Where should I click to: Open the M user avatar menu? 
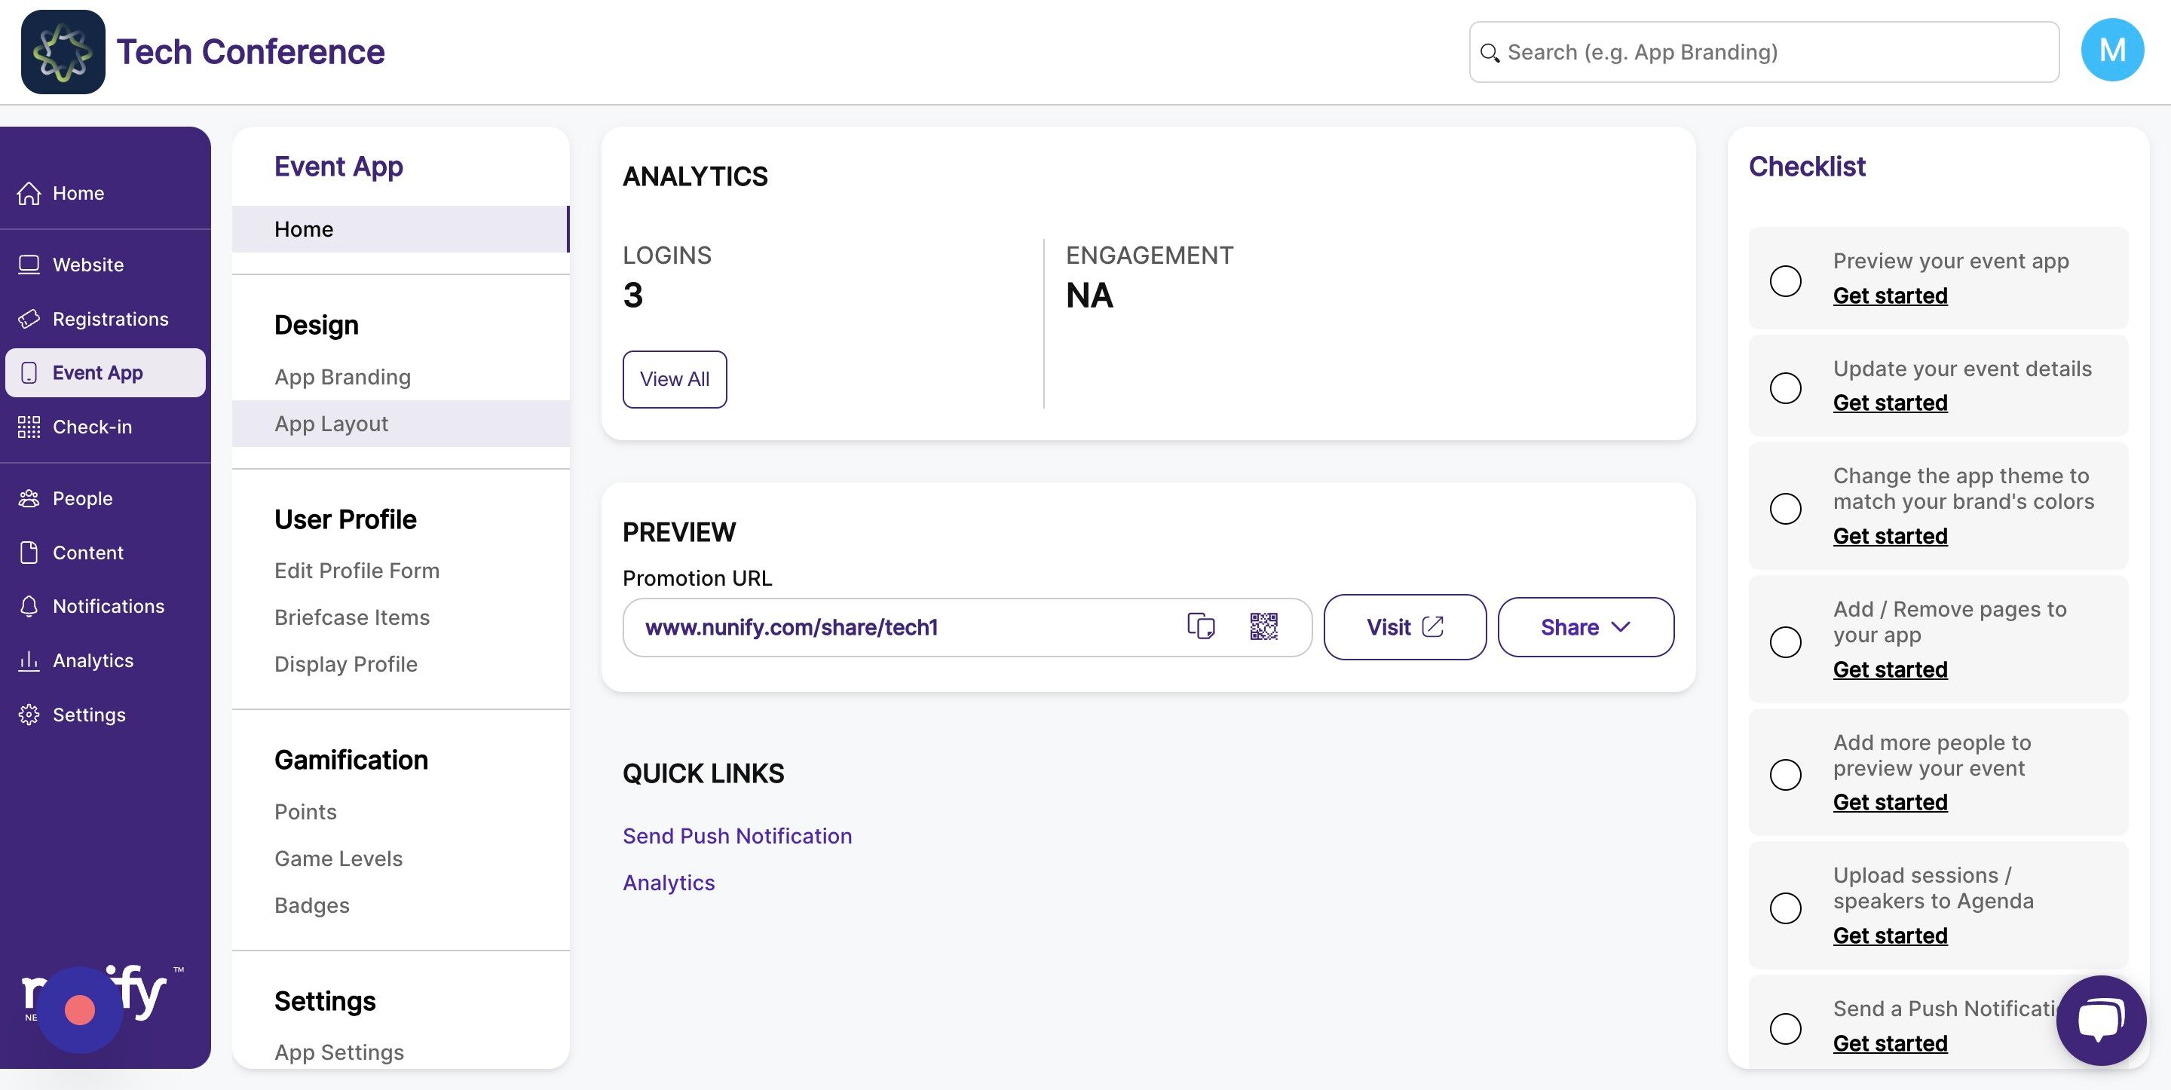pyautogui.click(x=2112, y=51)
